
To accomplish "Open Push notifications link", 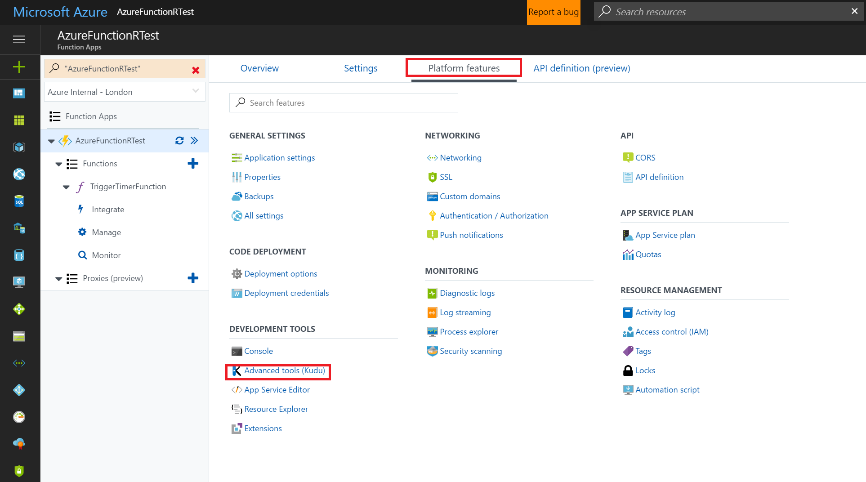I will pyautogui.click(x=471, y=235).
